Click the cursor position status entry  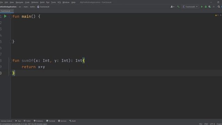coord(200,124)
